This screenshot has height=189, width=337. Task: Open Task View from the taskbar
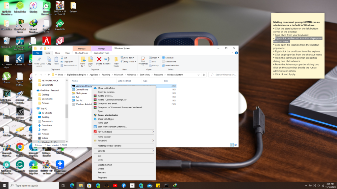pyautogui.click(x=63, y=186)
